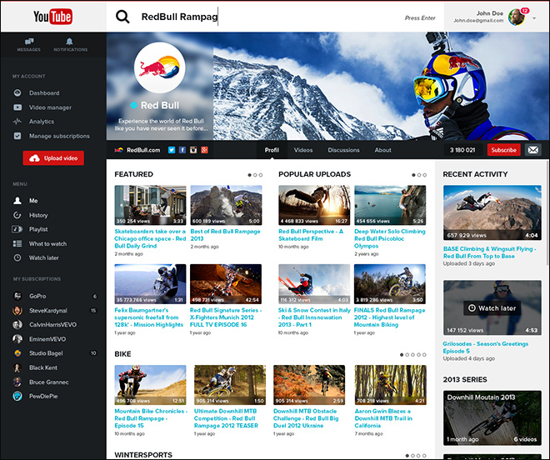
Task: Open Red Bull's Instagram link icon
Action: (193, 150)
